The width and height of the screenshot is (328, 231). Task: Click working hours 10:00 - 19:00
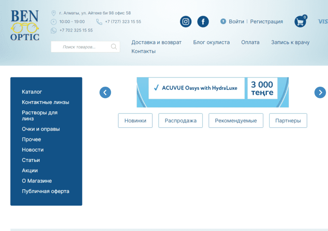[72, 22]
